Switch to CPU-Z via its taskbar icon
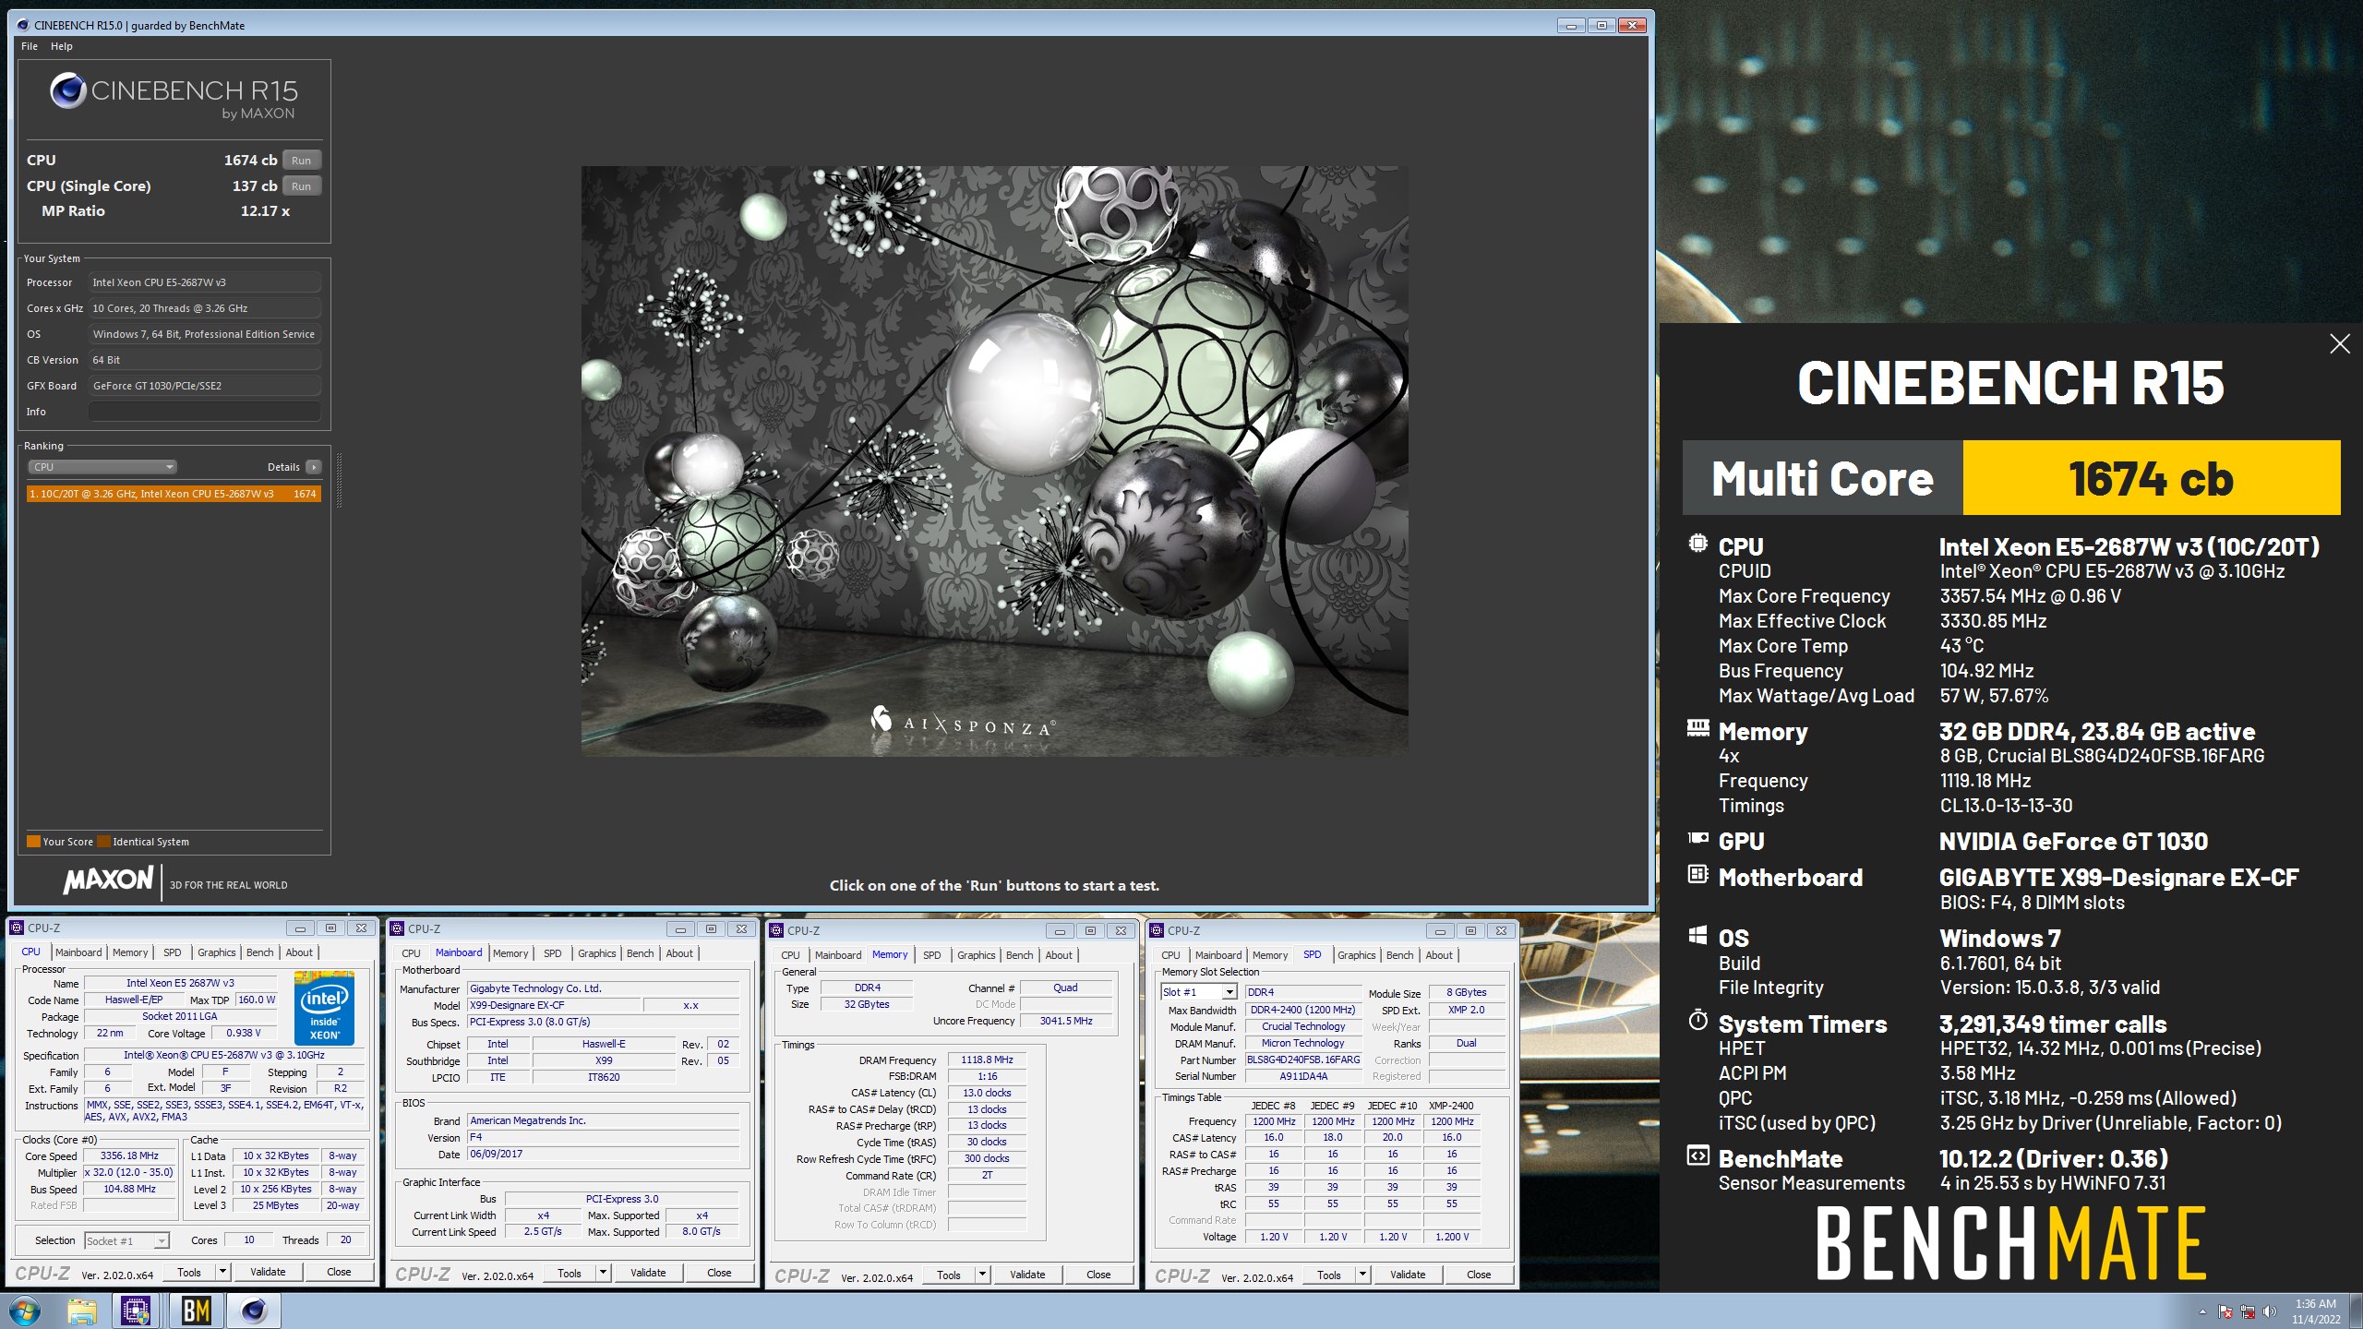This screenshot has height=1329, width=2363. tap(136, 1311)
